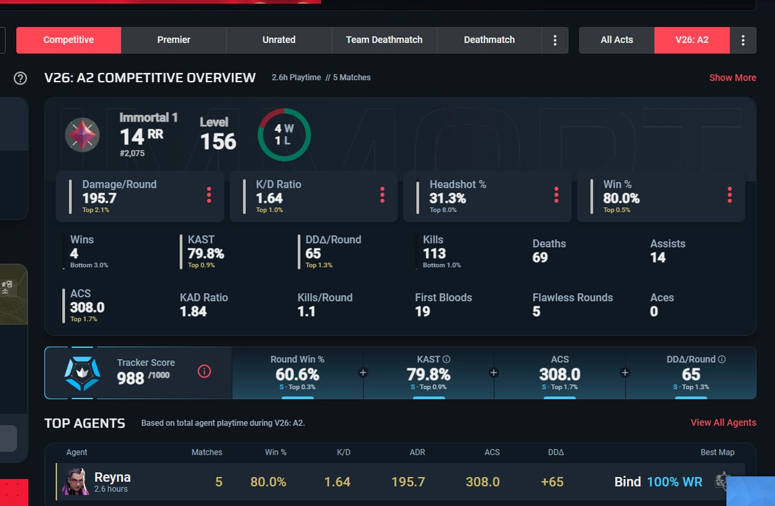Click the 4W 1L win-loss ring
The width and height of the screenshot is (775, 506).
coord(284,135)
